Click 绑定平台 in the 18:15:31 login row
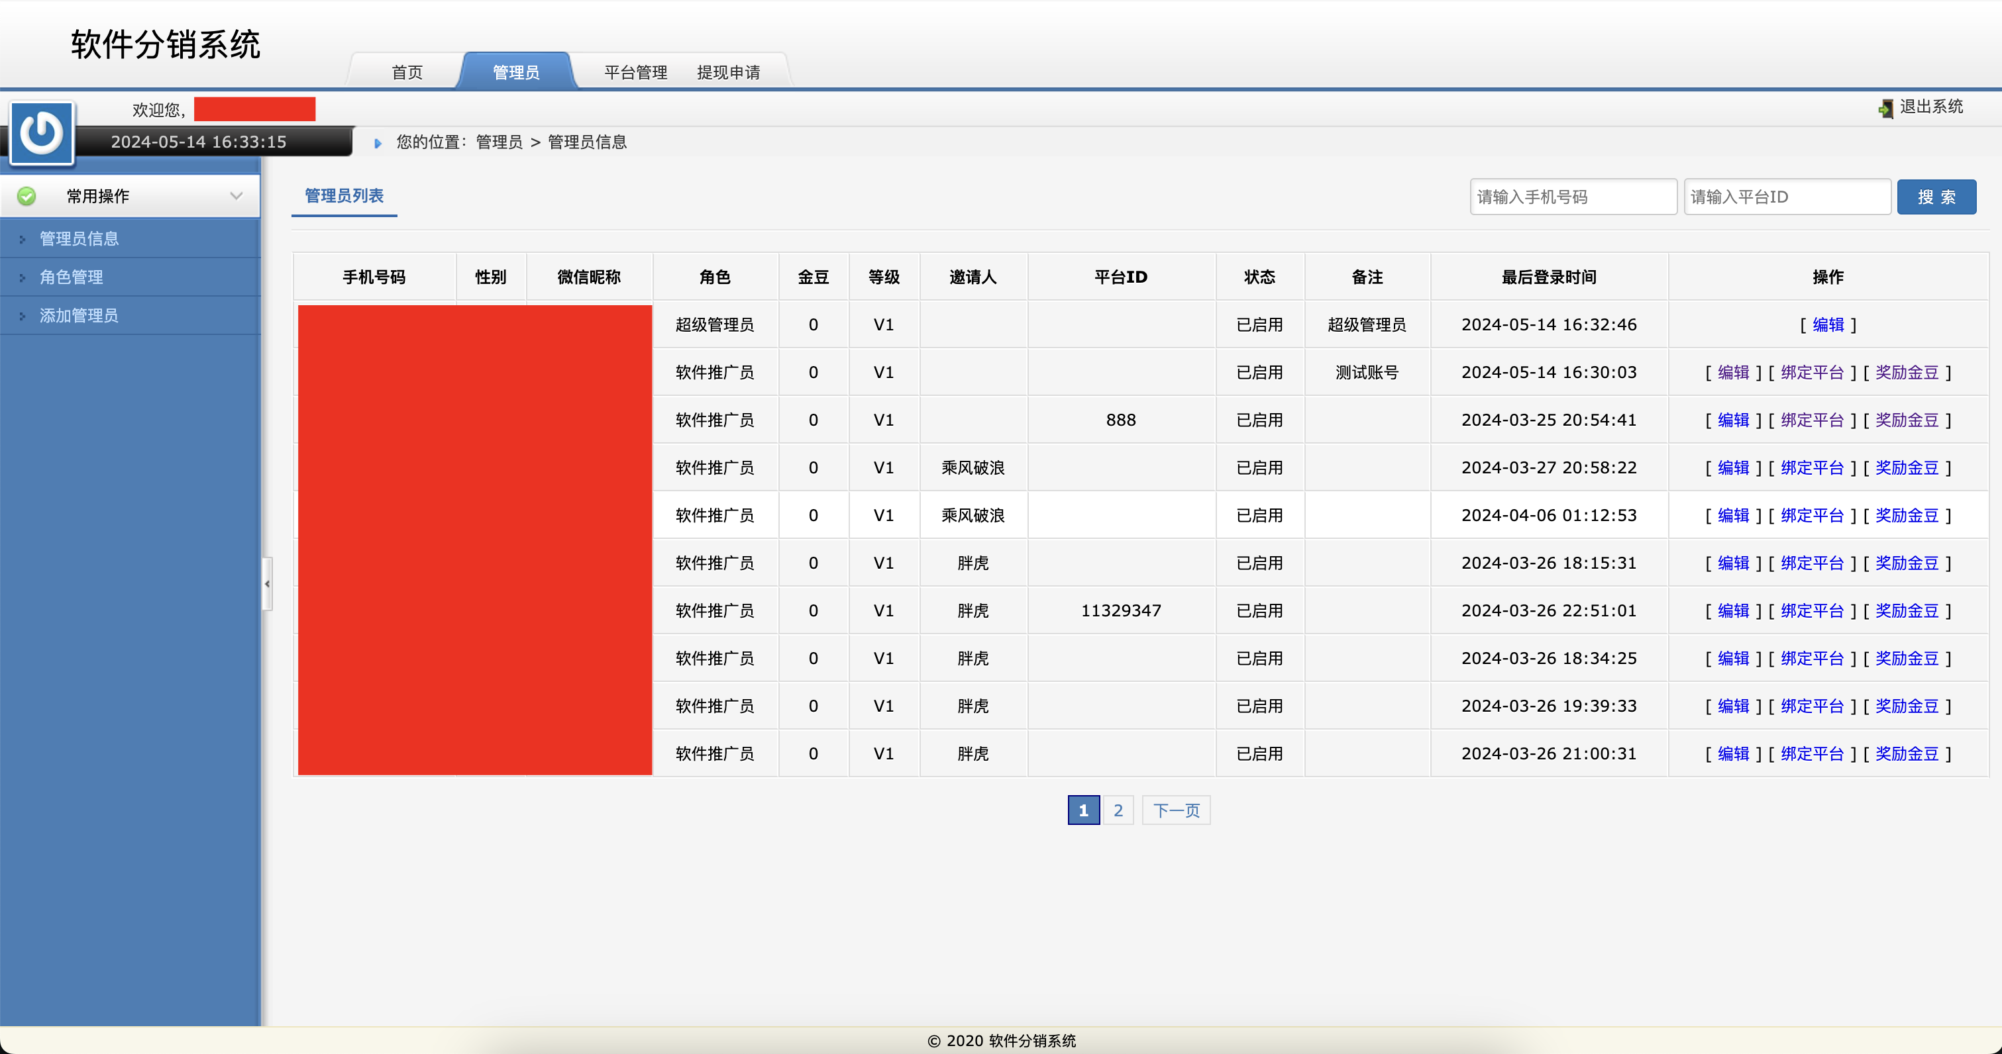2002x1054 pixels. [x=1813, y=563]
